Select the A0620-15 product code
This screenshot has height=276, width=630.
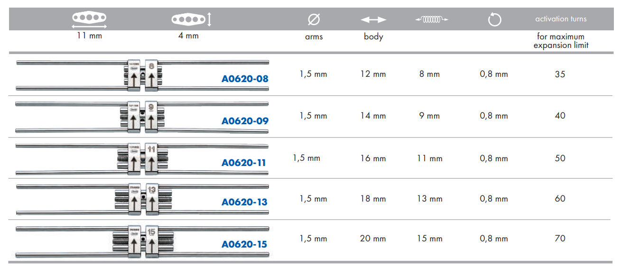point(244,245)
